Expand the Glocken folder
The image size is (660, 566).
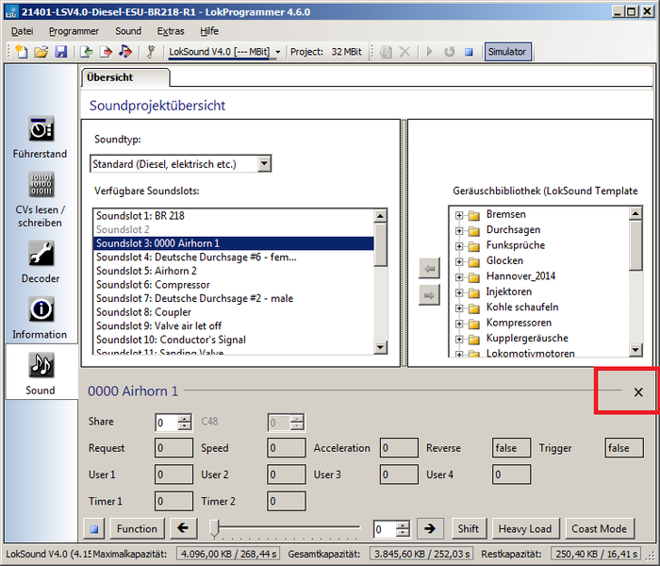click(459, 261)
